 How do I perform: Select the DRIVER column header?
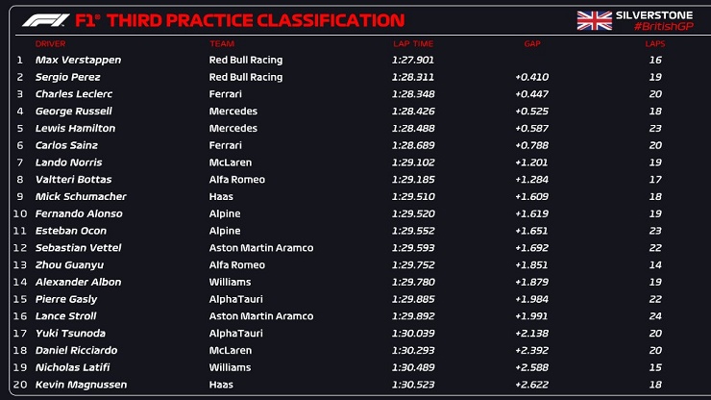51,43
